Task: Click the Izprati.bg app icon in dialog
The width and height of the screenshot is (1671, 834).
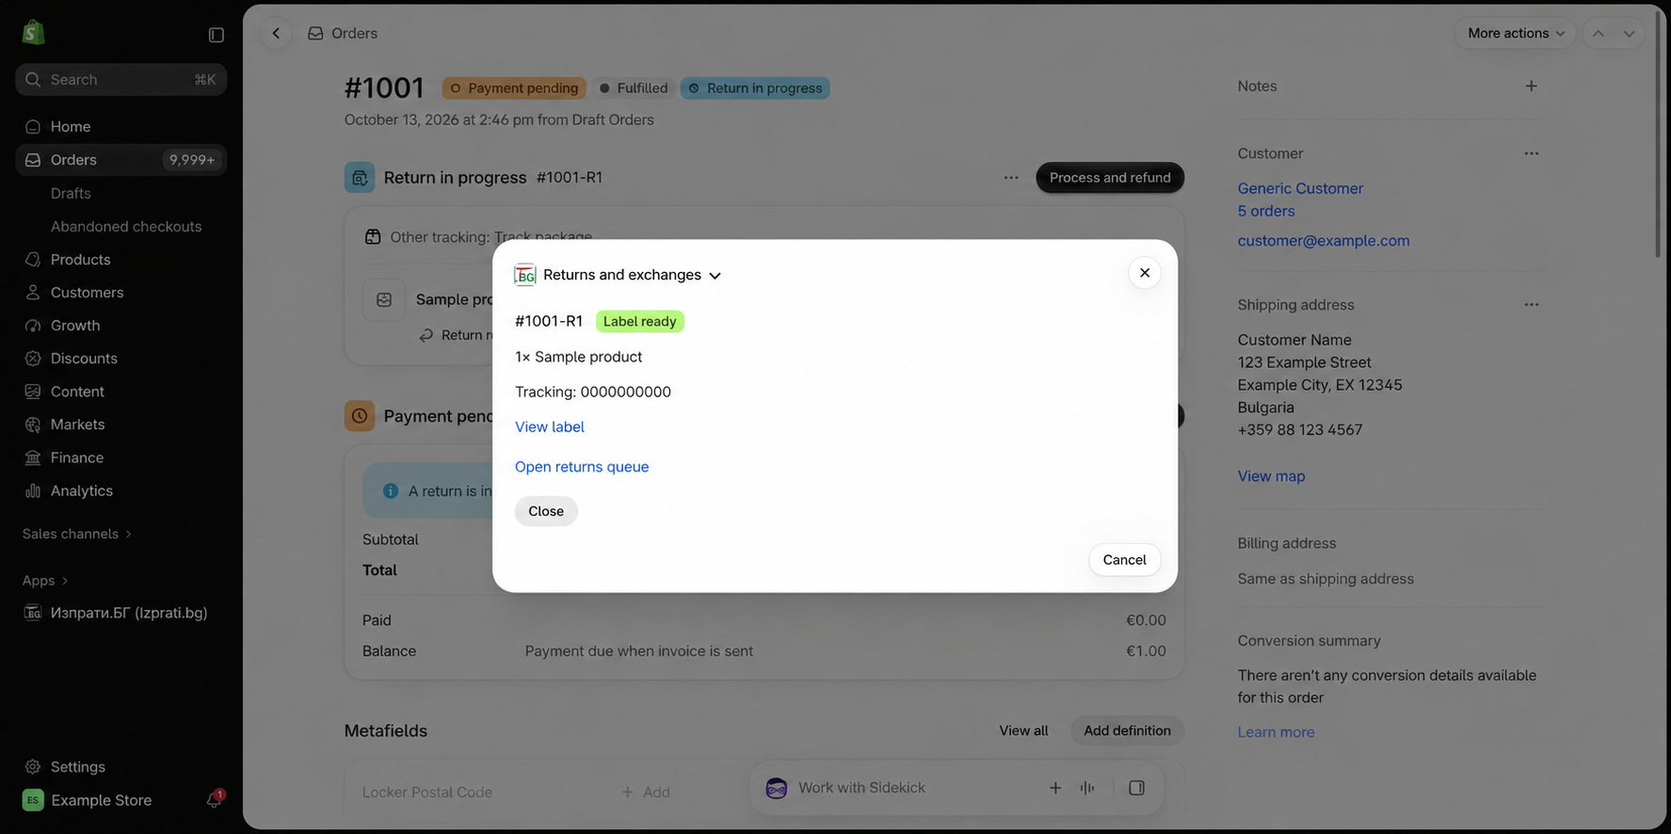Action: click(525, 275)
